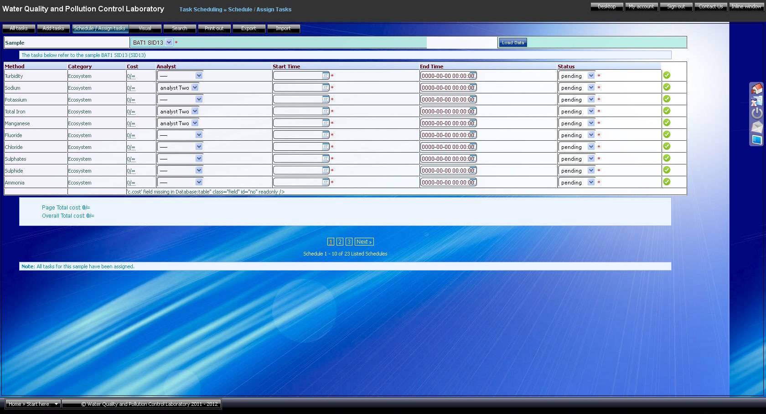The width and height of the screenshot is (766, 414).
Task: Open Status dropdown for Chloride
Action: point(577,147)
